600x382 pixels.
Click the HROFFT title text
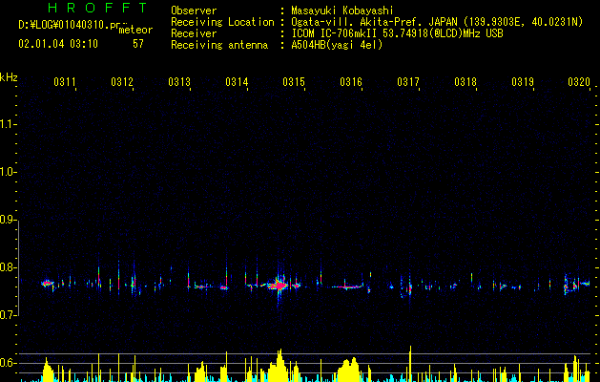[x=98, y=8]
